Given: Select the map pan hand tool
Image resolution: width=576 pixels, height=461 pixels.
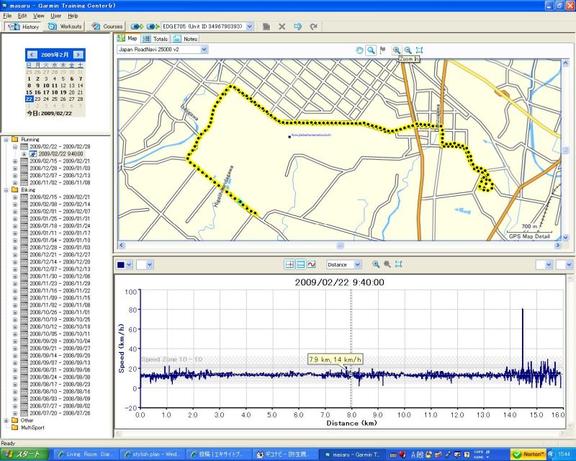Looking at the screenshot, I should click(359, 50).
